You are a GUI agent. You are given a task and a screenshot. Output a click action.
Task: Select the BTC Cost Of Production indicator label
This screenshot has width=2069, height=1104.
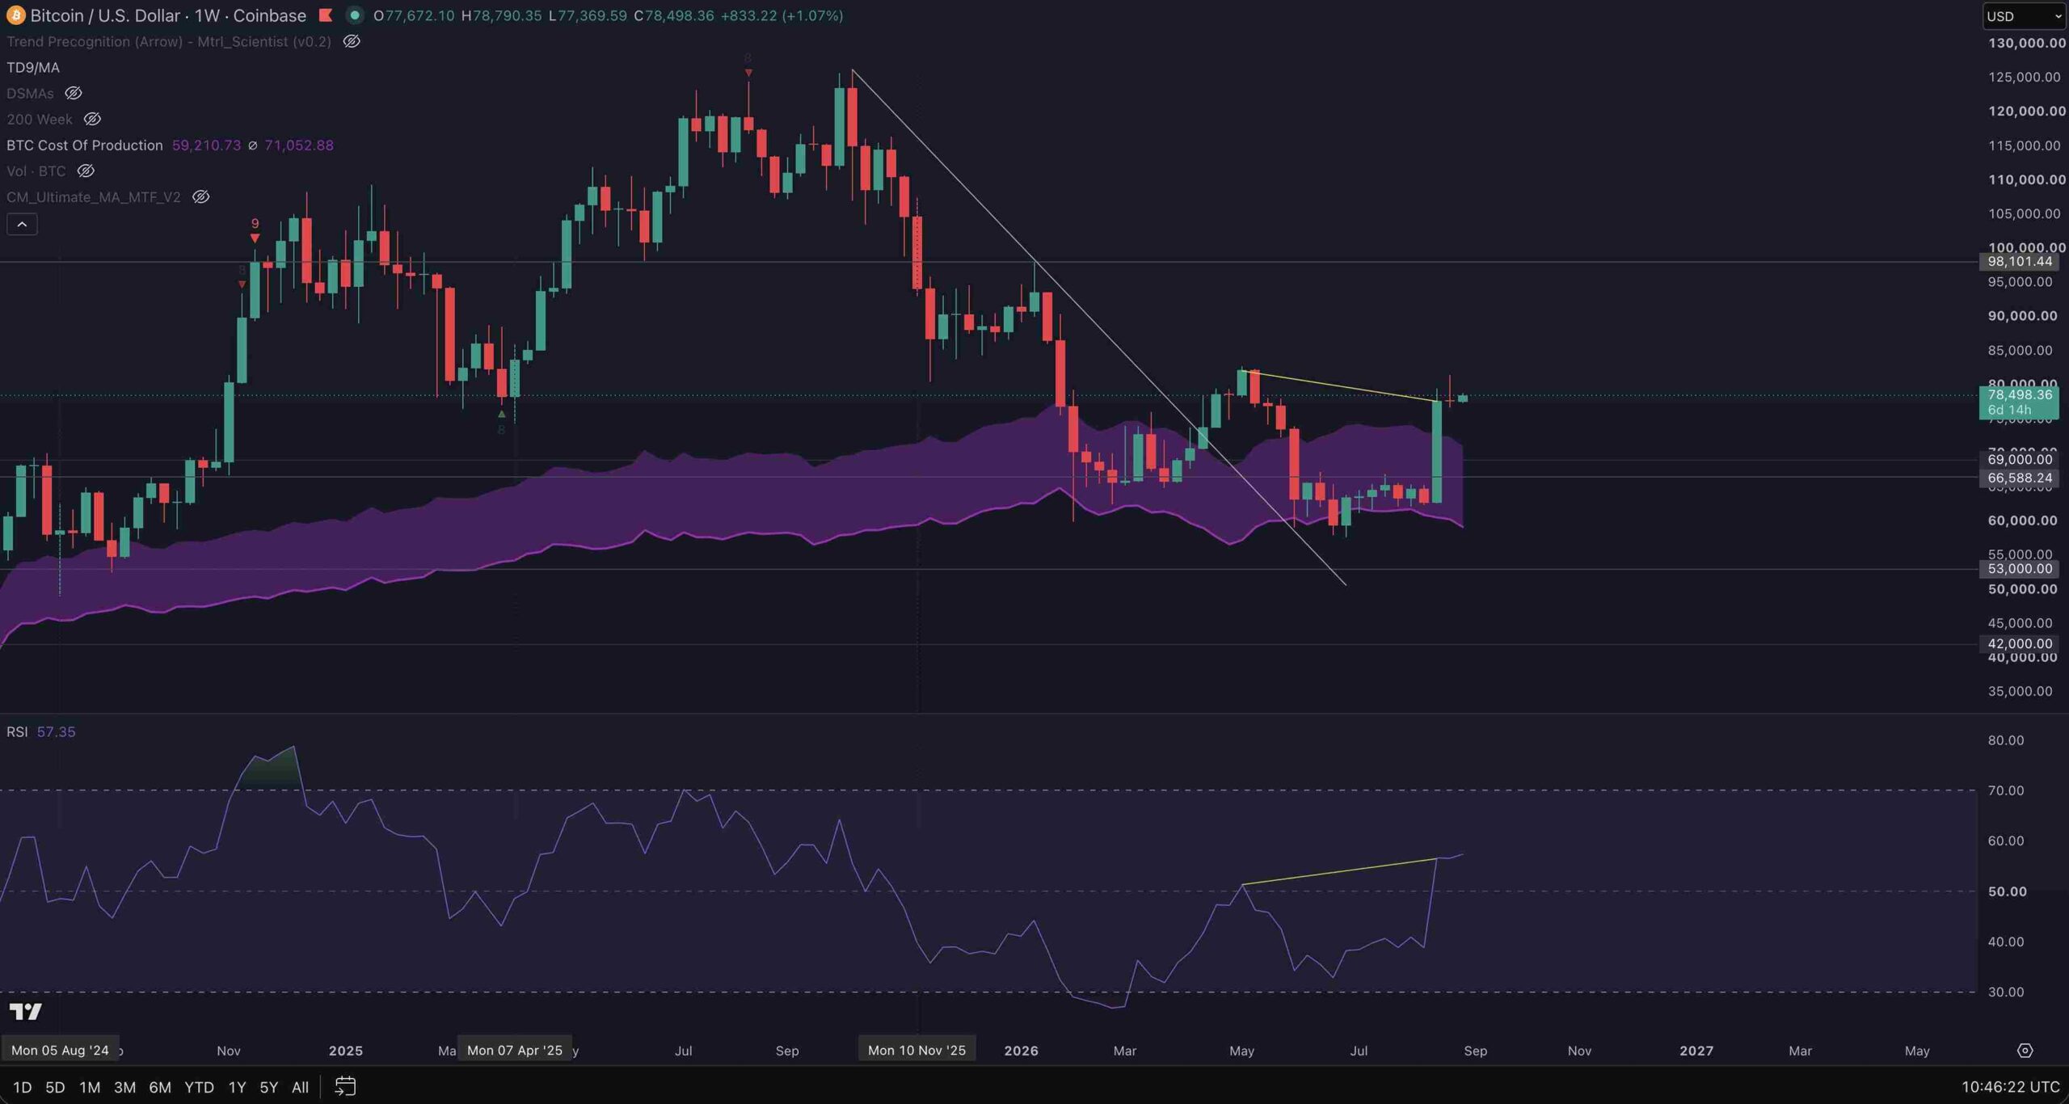[x=85, y=145]
